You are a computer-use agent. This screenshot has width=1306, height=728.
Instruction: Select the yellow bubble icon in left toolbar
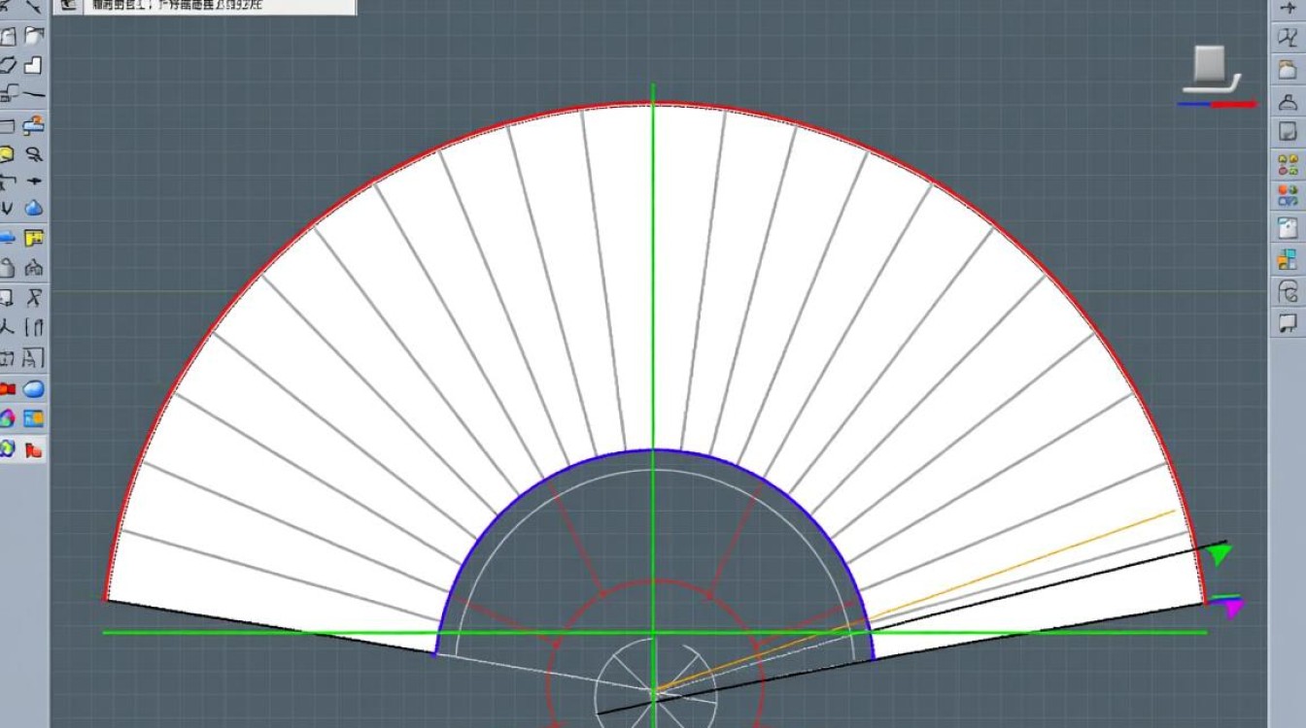(x=7, y=153)
